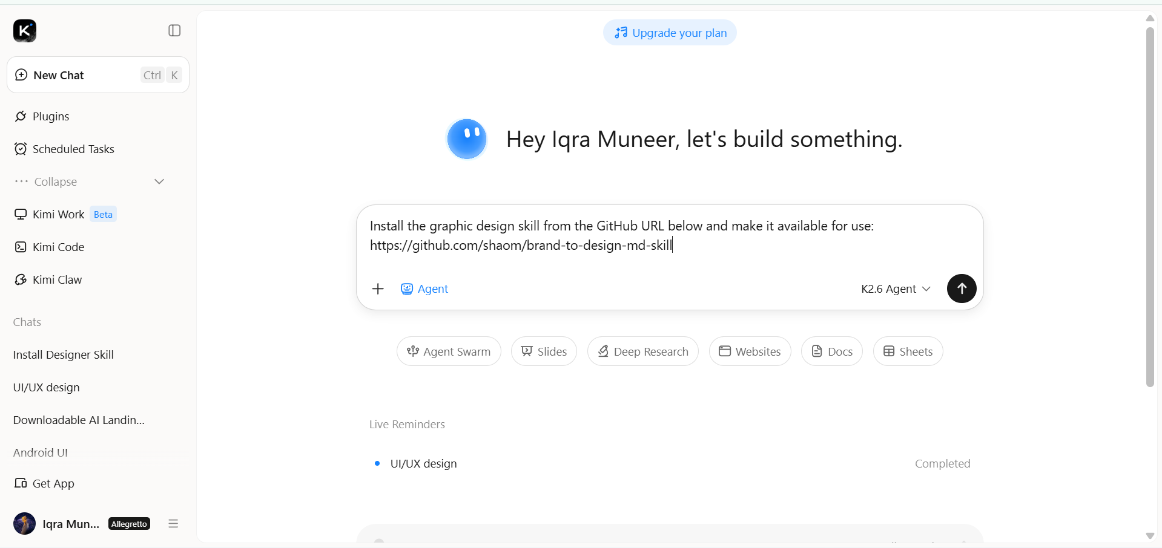Send the prompt with the arrow button

[962, 289]
